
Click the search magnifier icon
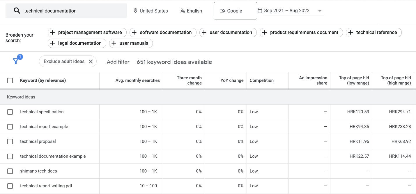coord(17,11)
